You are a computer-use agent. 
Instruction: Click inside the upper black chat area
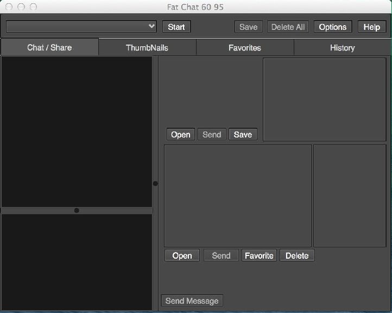pos(77,132)
